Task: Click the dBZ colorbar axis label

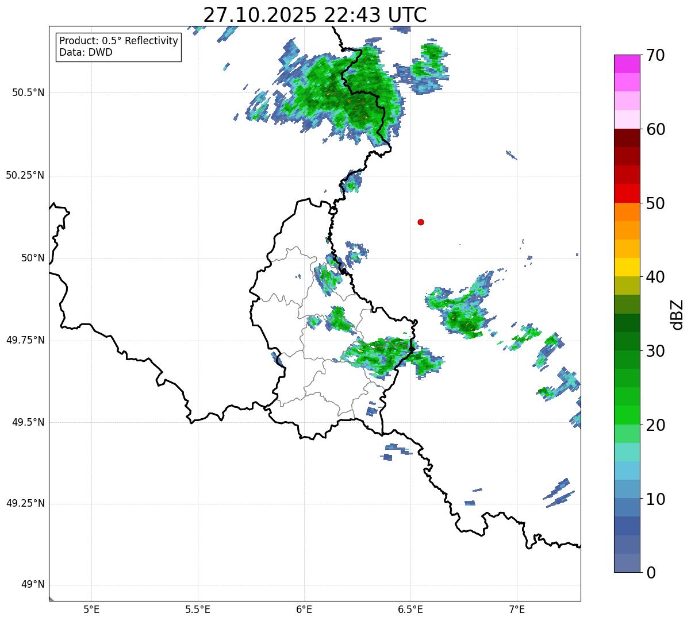Action: coord(677,314)
